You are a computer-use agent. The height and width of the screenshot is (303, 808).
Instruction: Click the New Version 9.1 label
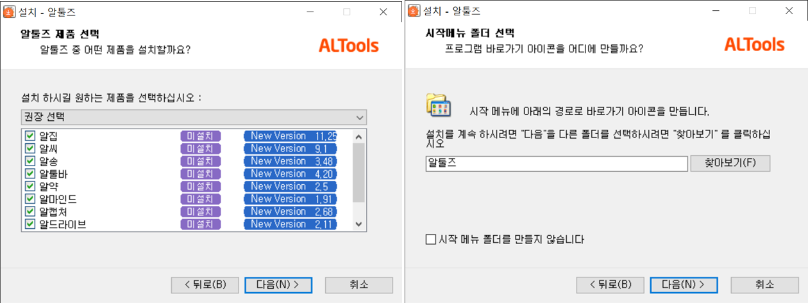click(x=290, y=148)
